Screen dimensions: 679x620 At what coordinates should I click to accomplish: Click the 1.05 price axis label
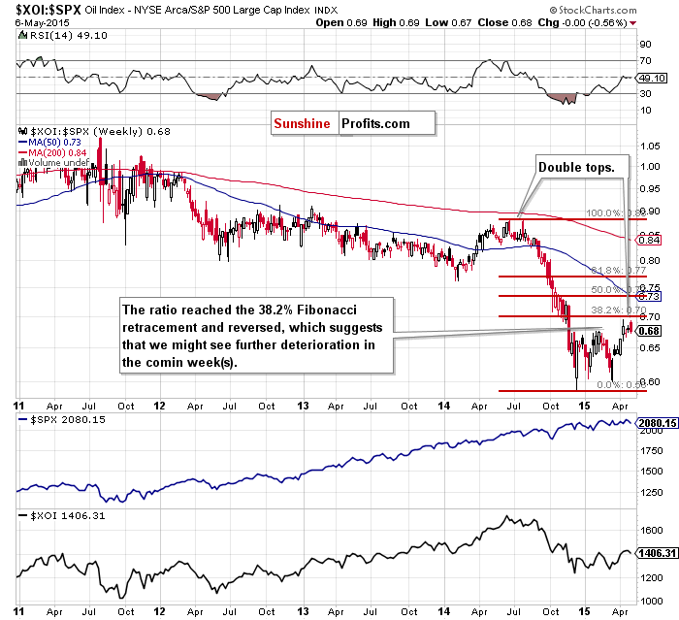[x=650, y=146]
